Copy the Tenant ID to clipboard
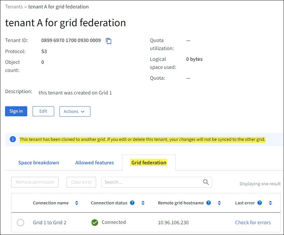Viewport: 284px width, 235px height. point(109,41)
